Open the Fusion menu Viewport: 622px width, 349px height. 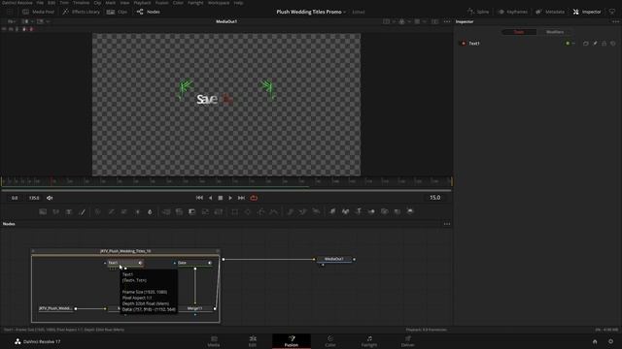[162, 3]
